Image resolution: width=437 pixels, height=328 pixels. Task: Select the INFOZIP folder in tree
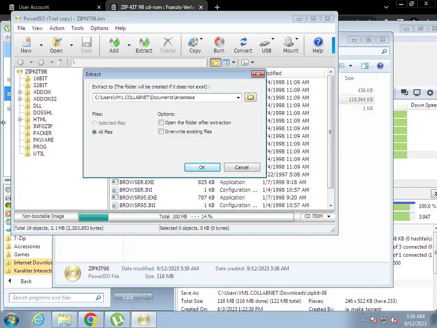point(43,126)
